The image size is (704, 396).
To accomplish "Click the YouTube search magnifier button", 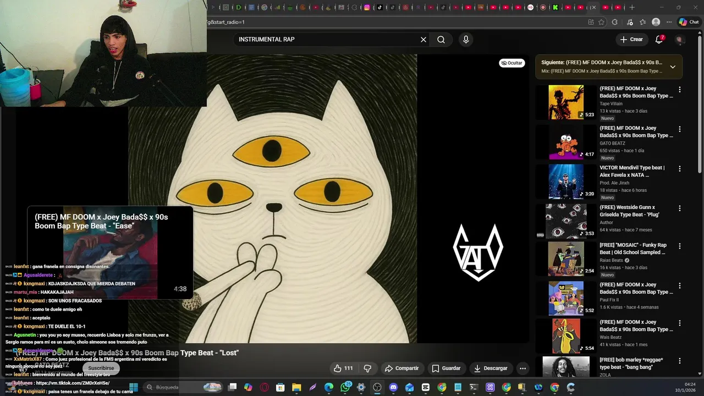I will pyautogui.click(x=441, y=40).
